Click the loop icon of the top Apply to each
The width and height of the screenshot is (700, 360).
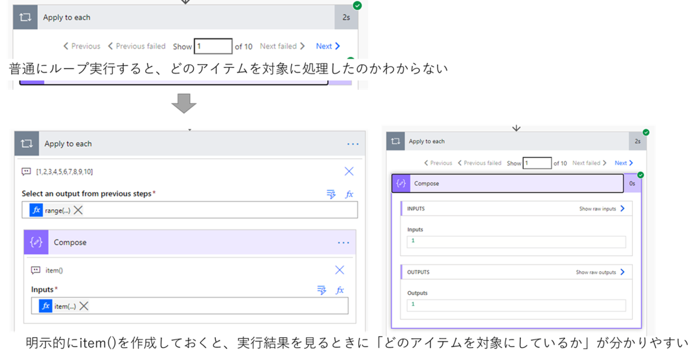pos(26,17)
